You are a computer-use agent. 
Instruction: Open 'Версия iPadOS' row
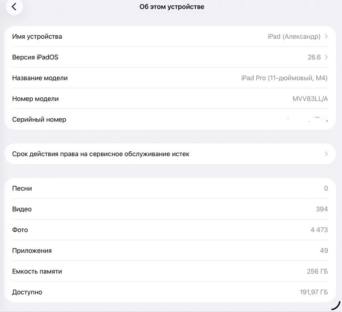[x=170, y=57]
